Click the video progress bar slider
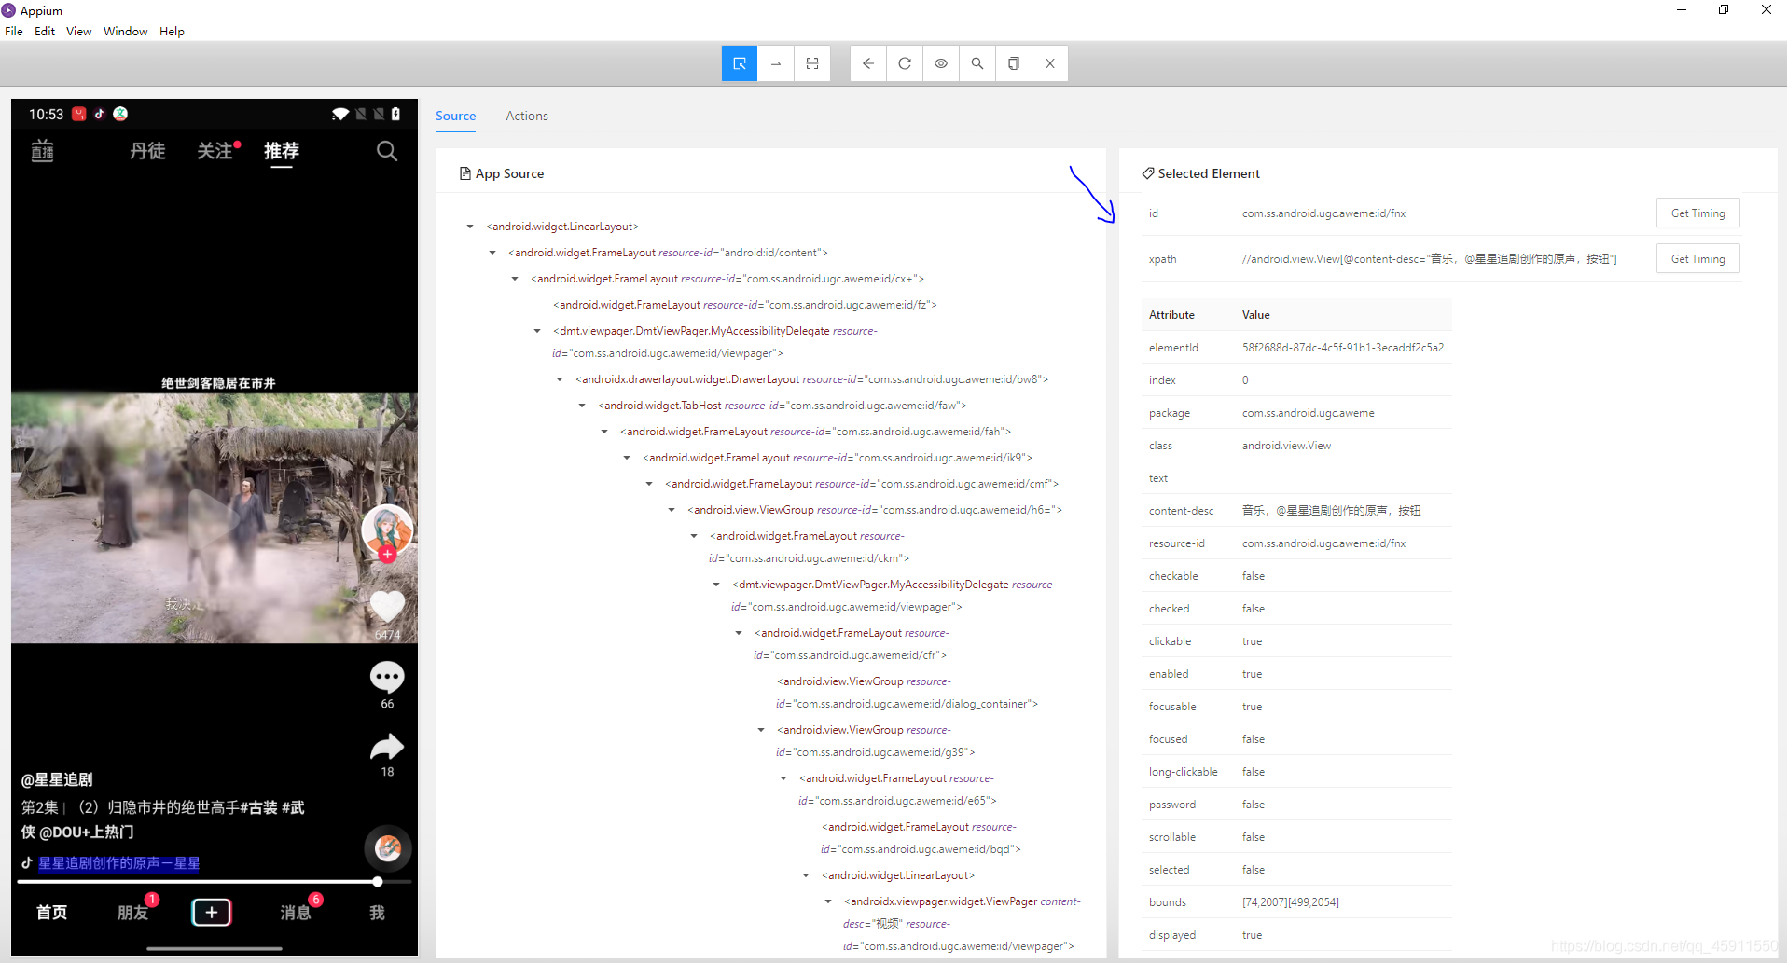Viewport: 1787px width, 963px height. (215, 881)
